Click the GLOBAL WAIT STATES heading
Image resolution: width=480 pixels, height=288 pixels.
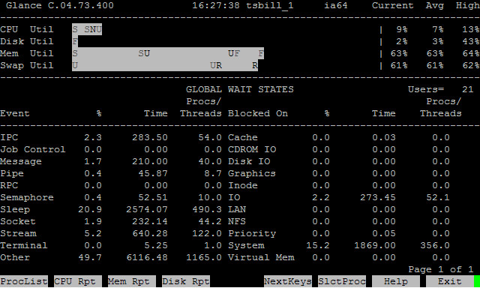[x=240, y=89]
